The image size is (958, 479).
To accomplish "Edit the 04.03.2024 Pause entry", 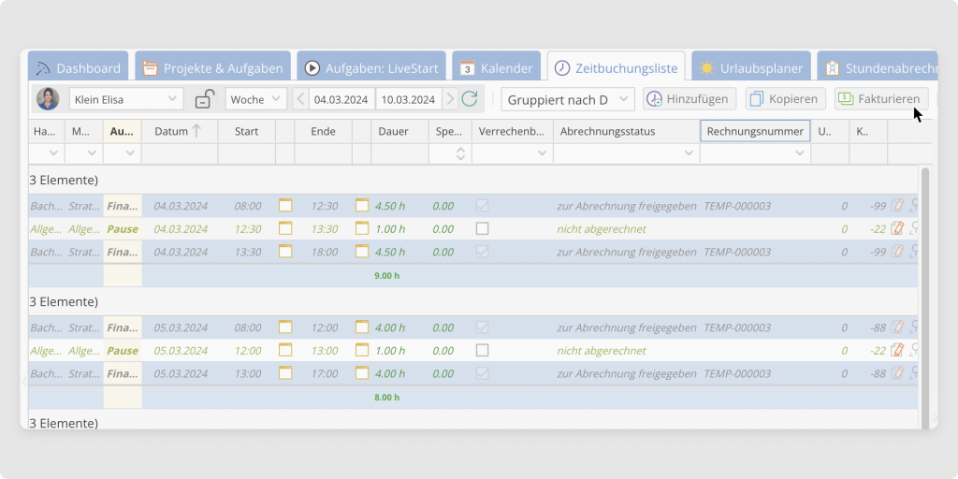I will click(896, 228).
